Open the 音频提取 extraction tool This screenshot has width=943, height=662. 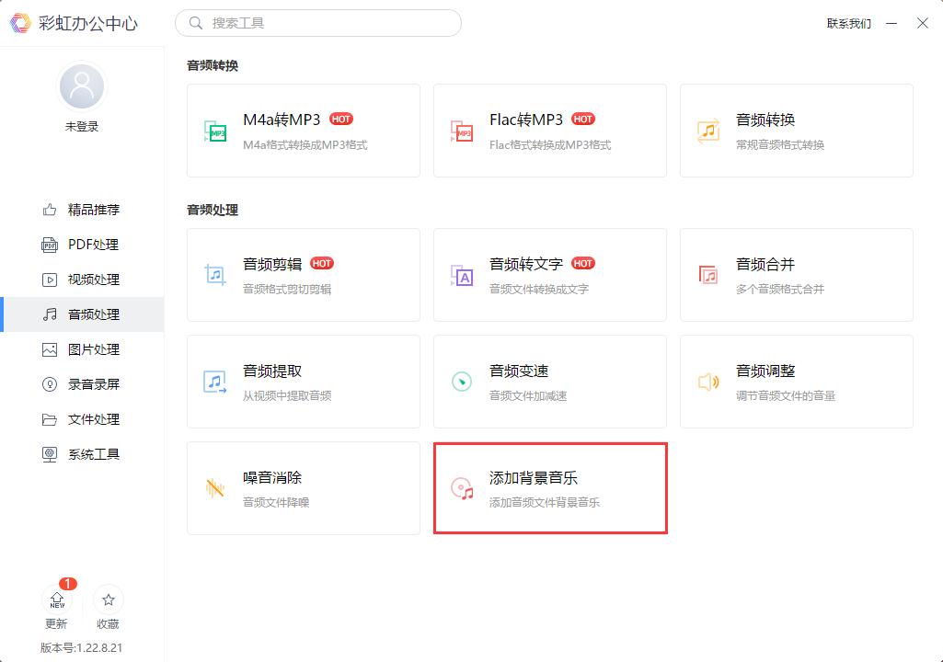tap(303, 381)
